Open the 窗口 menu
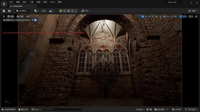The image size is (200, 112). [x=25, y=2]
